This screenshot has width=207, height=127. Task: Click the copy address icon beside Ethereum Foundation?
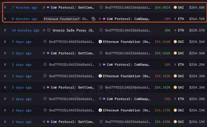coord(93,19)
